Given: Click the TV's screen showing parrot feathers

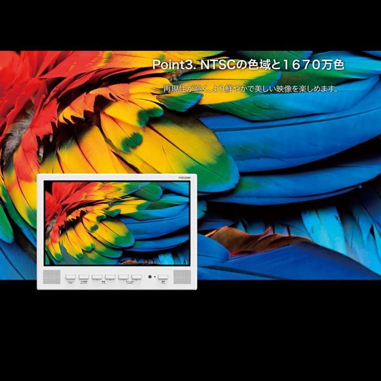Looking at the screenshot, I should (x=117, y=223).
